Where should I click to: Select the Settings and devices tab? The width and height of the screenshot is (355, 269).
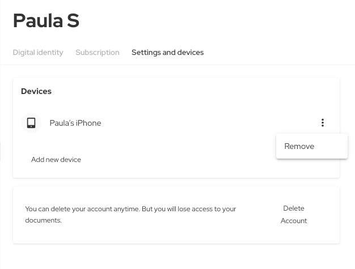167,53
